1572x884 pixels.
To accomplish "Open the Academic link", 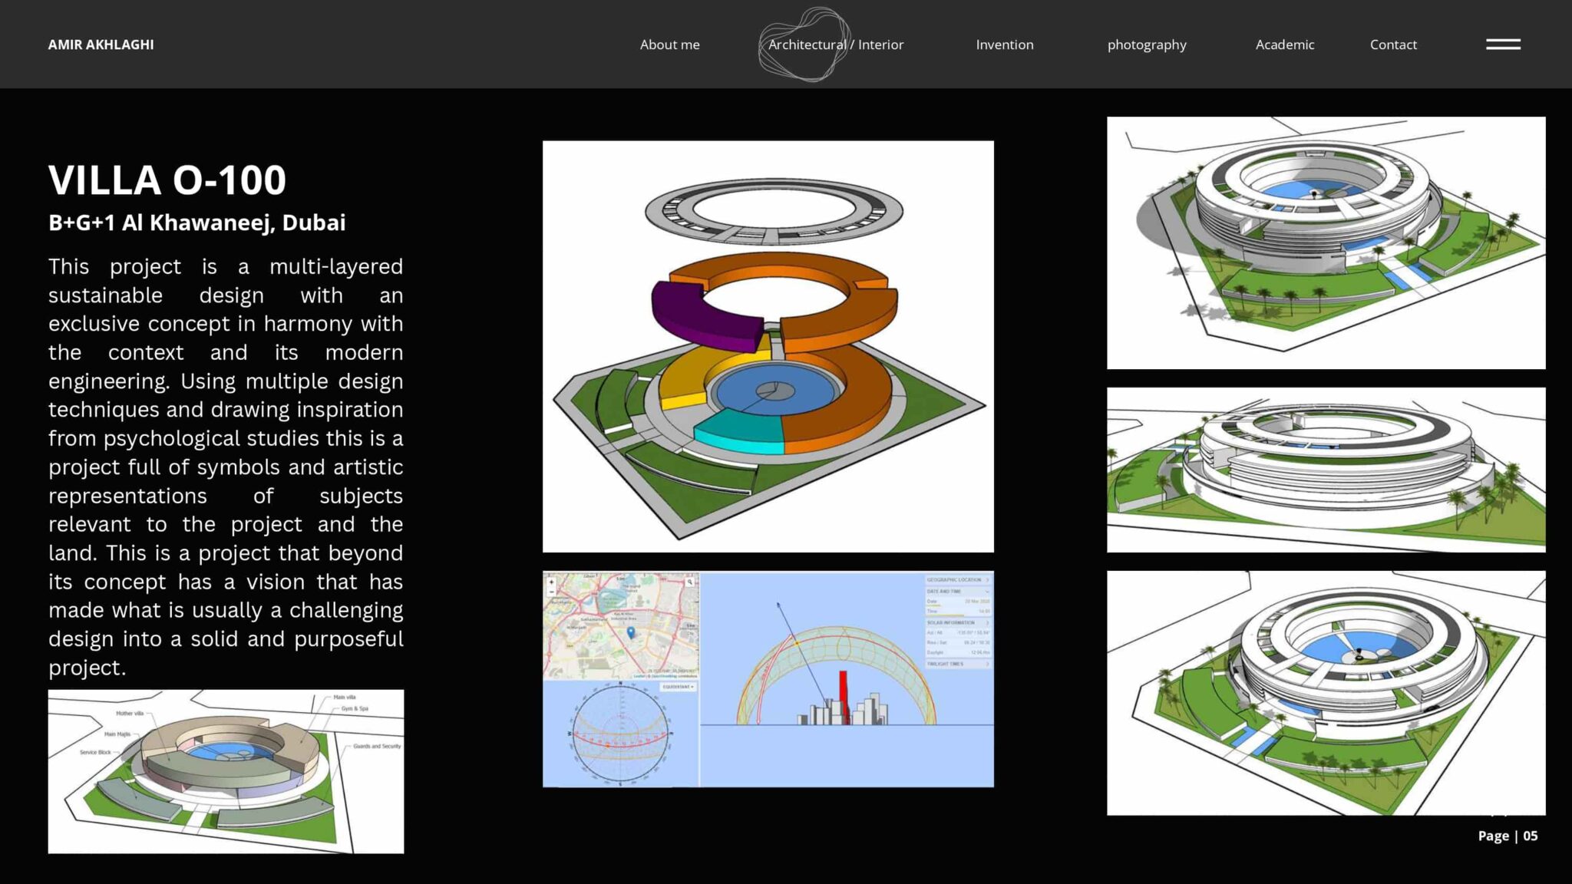I will (x=1284, y=45).
